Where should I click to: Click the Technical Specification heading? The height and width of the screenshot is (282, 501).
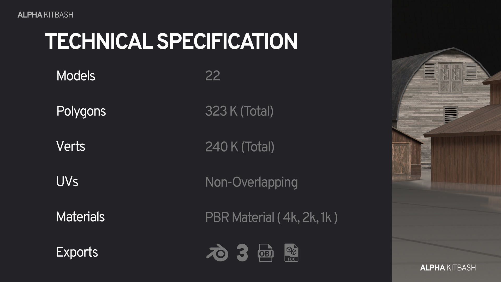coord(171,41)
